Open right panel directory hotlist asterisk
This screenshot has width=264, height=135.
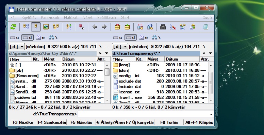(204, 53)
